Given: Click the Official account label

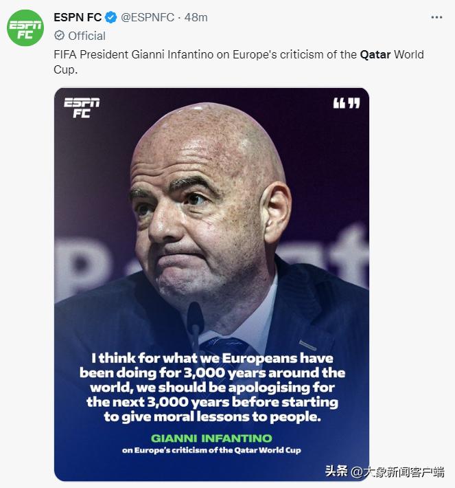Looking at the screenshot, I should 87,36.
